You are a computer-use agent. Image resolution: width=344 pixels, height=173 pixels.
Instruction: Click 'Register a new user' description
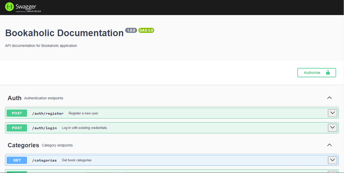tap(83, 113)
